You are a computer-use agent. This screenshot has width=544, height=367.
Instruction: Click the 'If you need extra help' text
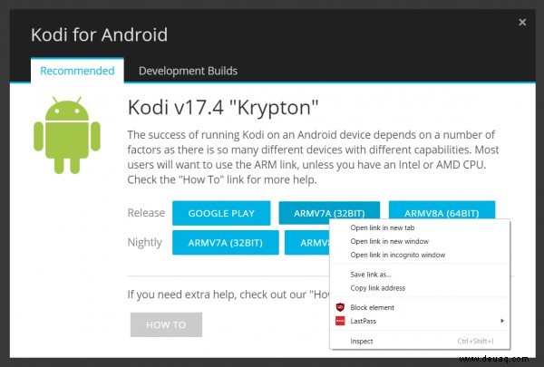(228, 295)
